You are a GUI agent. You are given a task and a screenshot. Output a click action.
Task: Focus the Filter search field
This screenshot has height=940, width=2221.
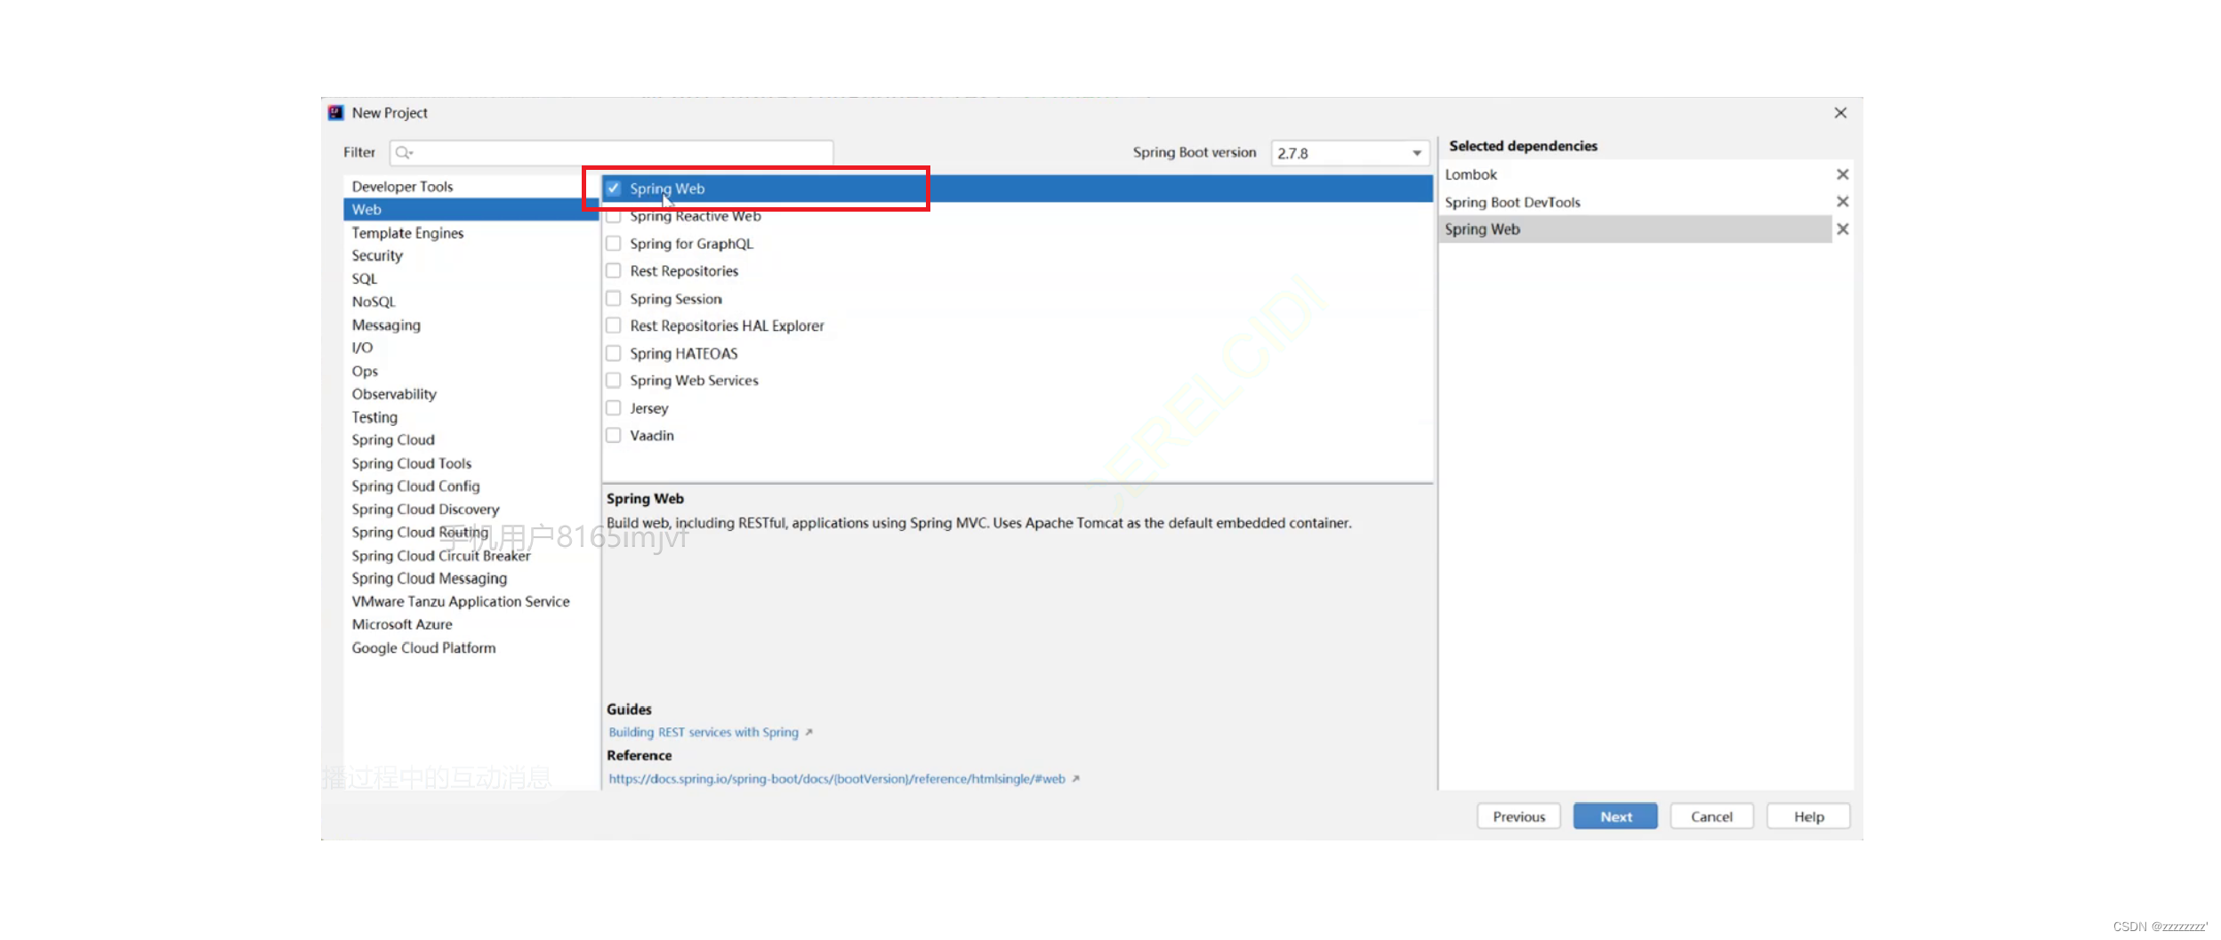coord(611,153)
